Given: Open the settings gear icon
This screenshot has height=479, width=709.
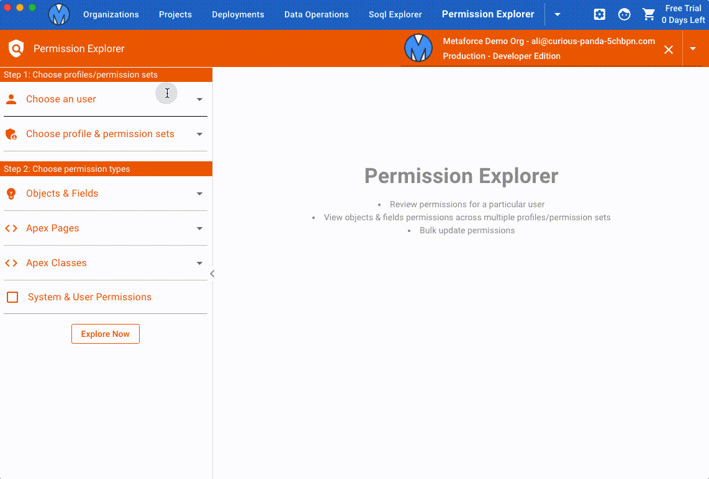Looking at the screenshot, I should (x=600, y=14).
